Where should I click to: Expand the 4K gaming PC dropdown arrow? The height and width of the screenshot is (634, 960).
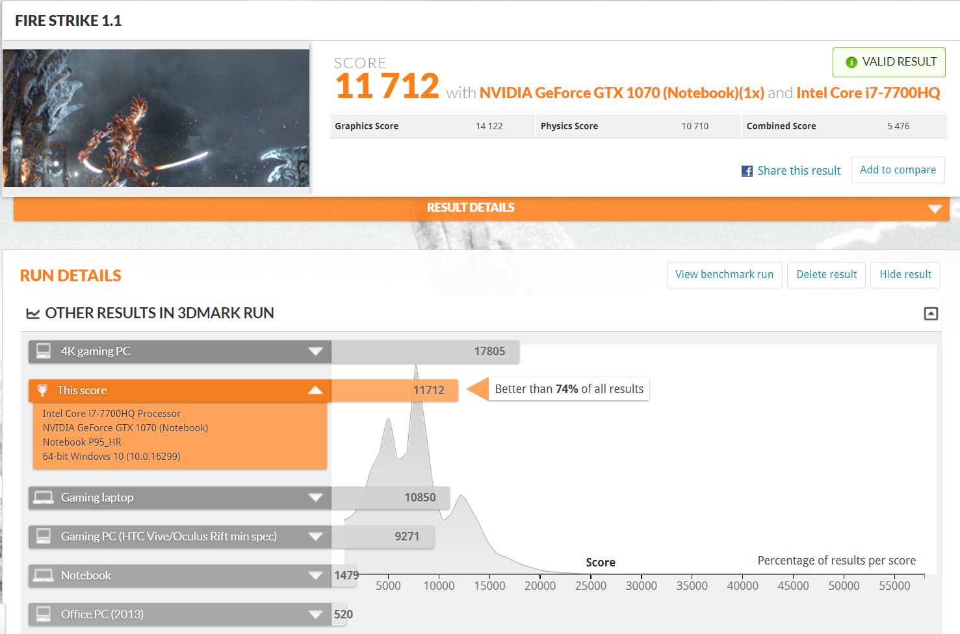pos(315,351)
